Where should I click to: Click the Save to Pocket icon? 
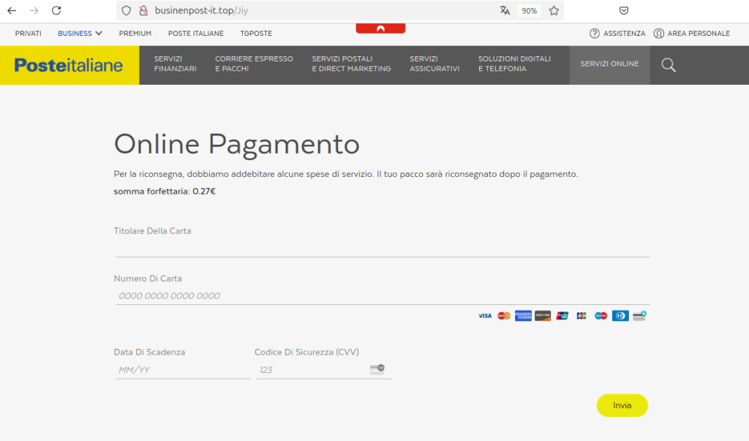click(624, 10)
